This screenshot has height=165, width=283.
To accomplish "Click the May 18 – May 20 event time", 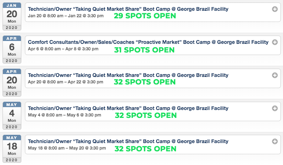I will 67,148.
